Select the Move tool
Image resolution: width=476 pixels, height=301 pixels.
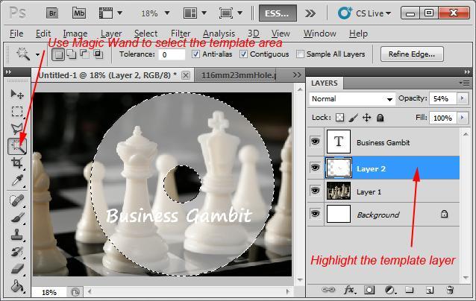click(17, 95)
